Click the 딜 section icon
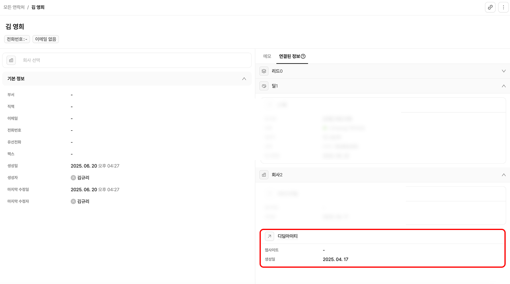510x284 pixels. pos(264,86)
